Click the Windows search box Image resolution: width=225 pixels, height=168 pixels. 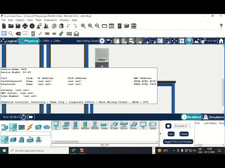pyautogui.click(x=39, y=150)
